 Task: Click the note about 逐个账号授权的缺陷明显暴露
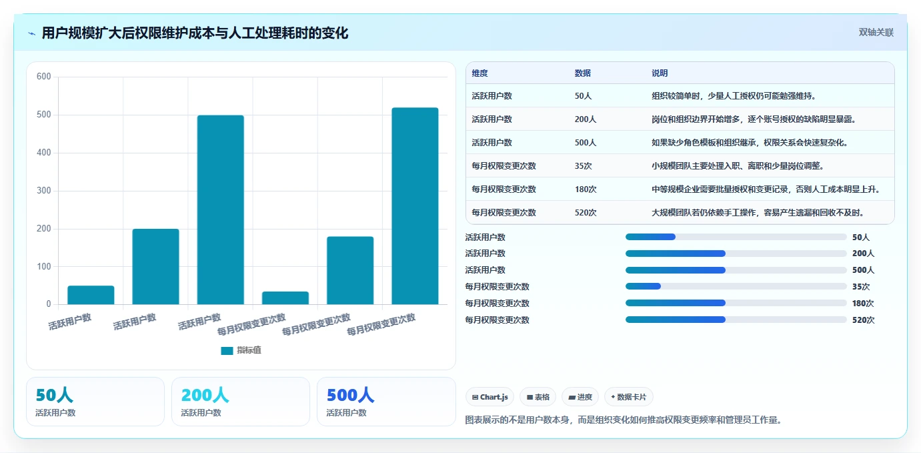754,119
